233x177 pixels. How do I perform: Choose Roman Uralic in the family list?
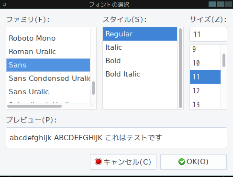pyautogui.click(x=48, y=52)
